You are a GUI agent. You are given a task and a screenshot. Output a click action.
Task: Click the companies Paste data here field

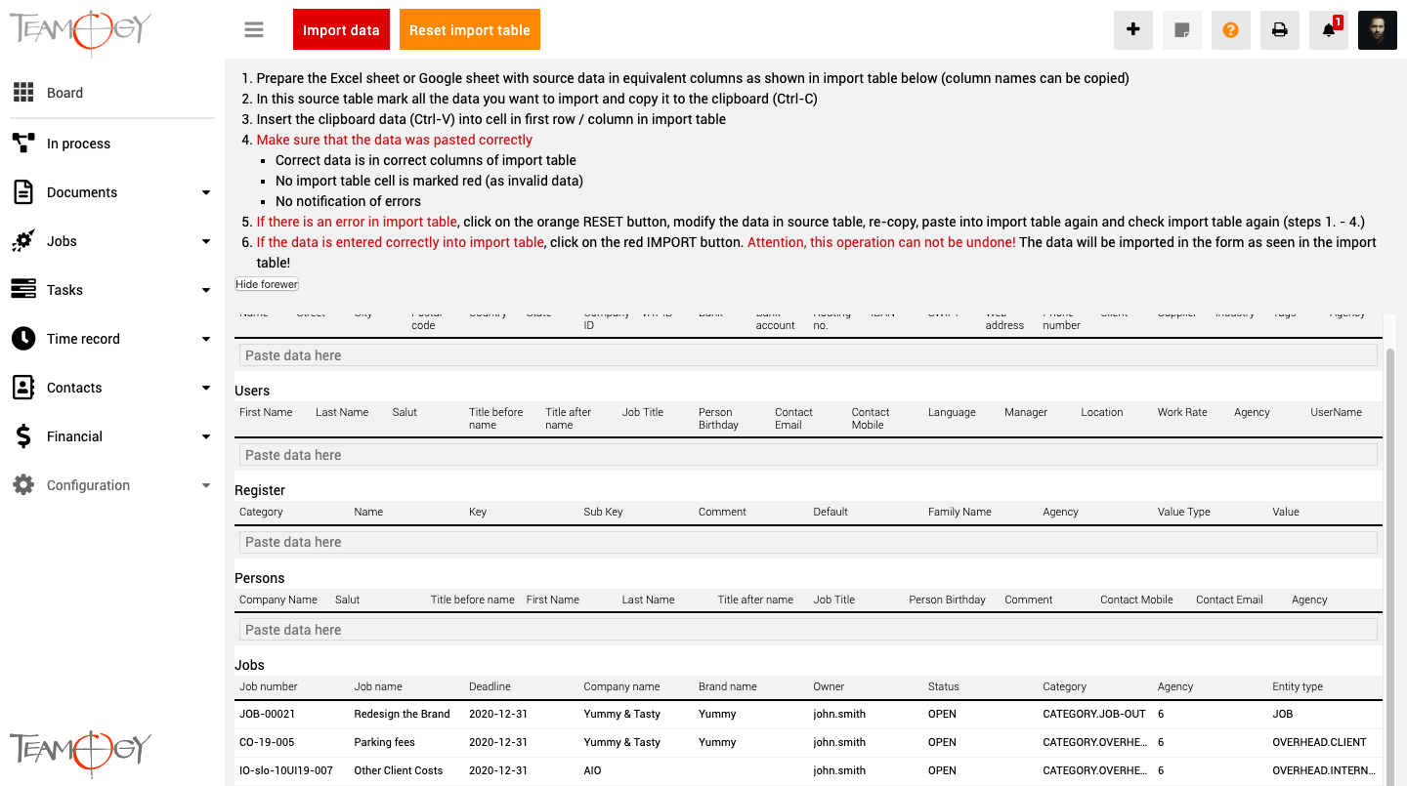[x=808, y=355]
